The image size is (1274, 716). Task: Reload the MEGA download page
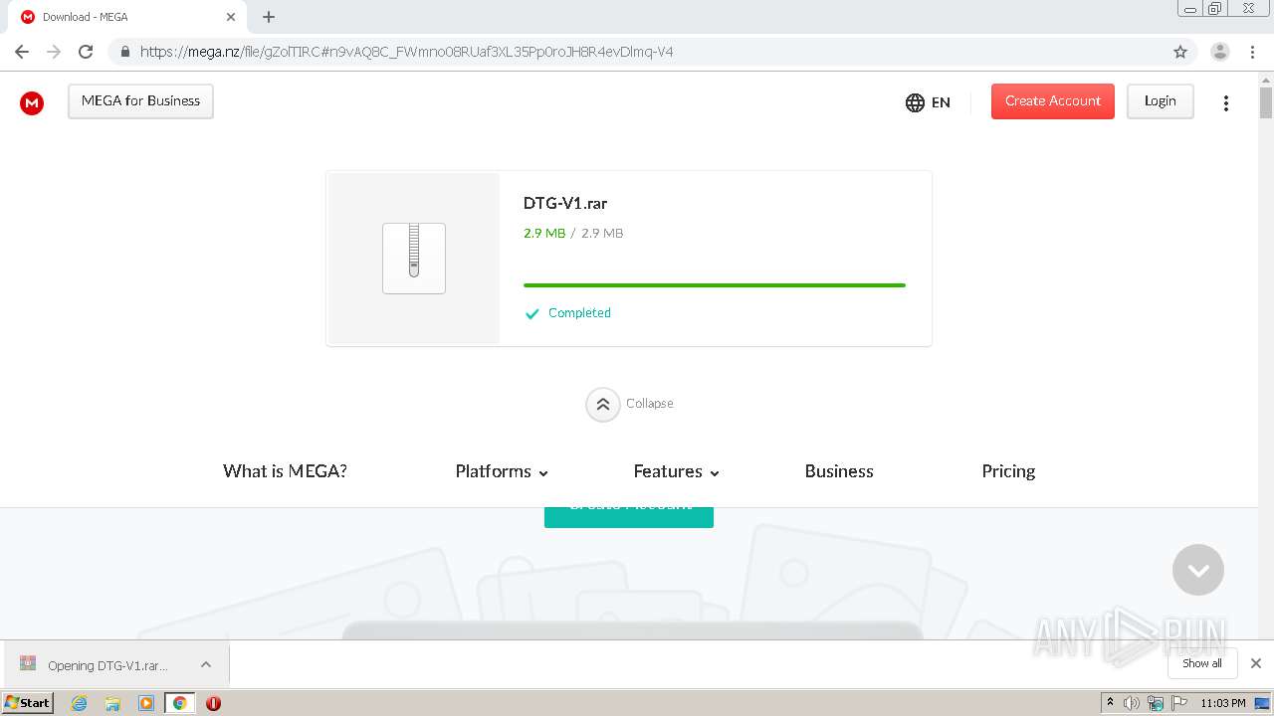(86, 52)
